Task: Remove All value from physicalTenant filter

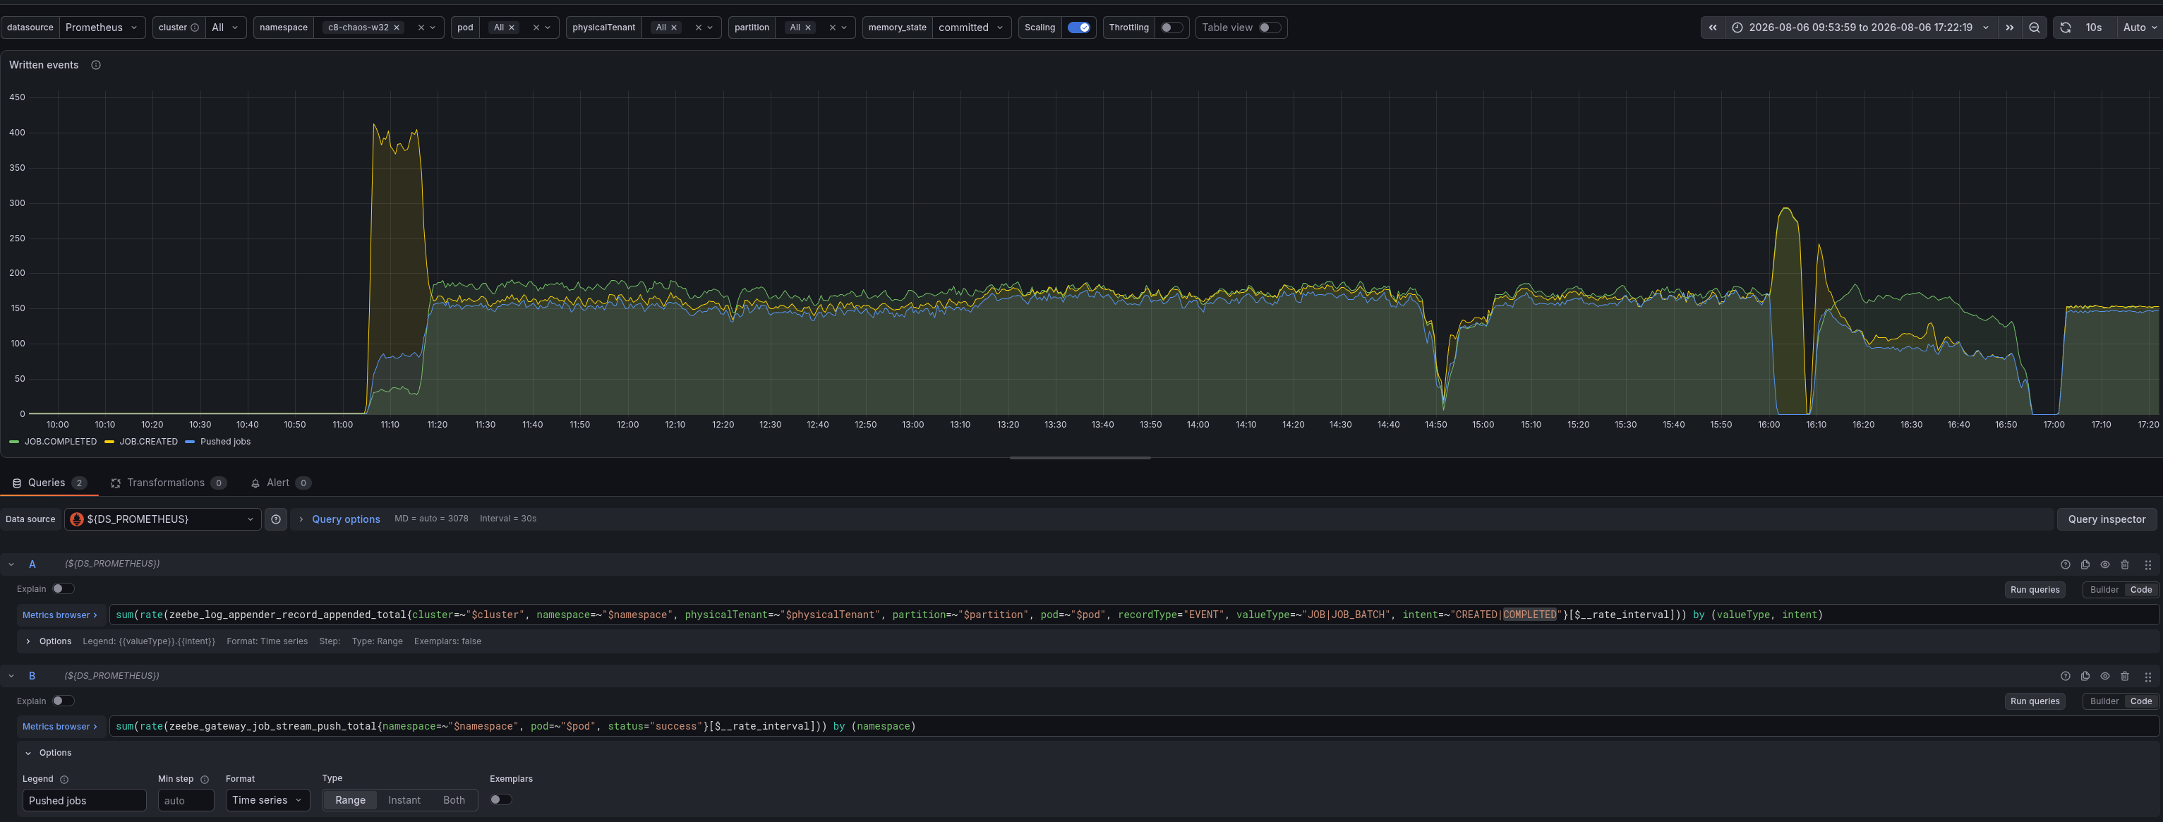Action: [673, 28]
